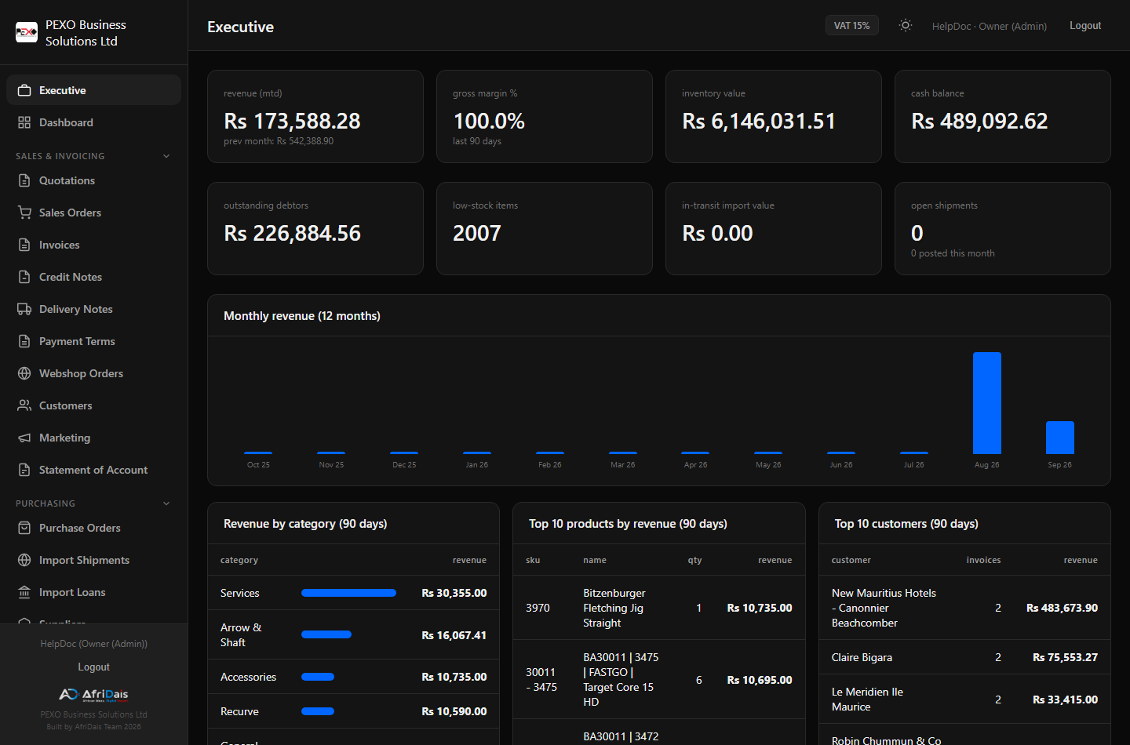This screenshot has height=745, width=1130.
Task: Click the Arrow & Shaft revenue bar
Action: point(326,634)
